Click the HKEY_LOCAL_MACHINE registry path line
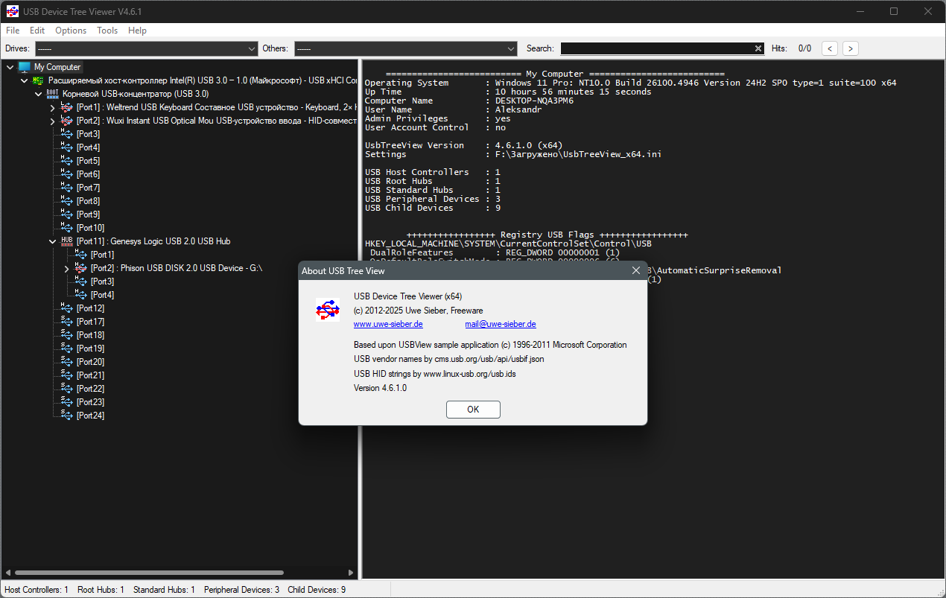The width and height of the screenshot is (946, 598). [508, 244]
